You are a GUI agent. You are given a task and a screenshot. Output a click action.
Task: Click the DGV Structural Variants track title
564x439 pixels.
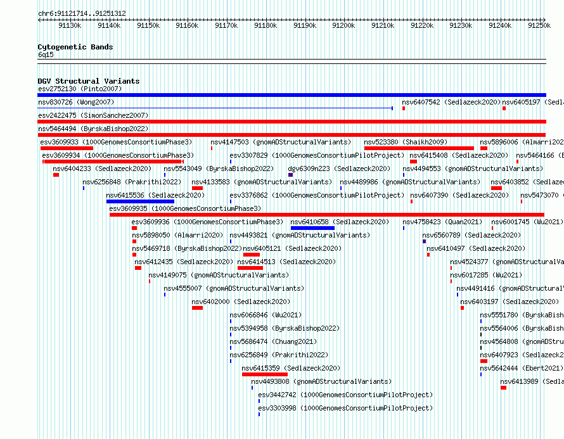pos(89,81)
